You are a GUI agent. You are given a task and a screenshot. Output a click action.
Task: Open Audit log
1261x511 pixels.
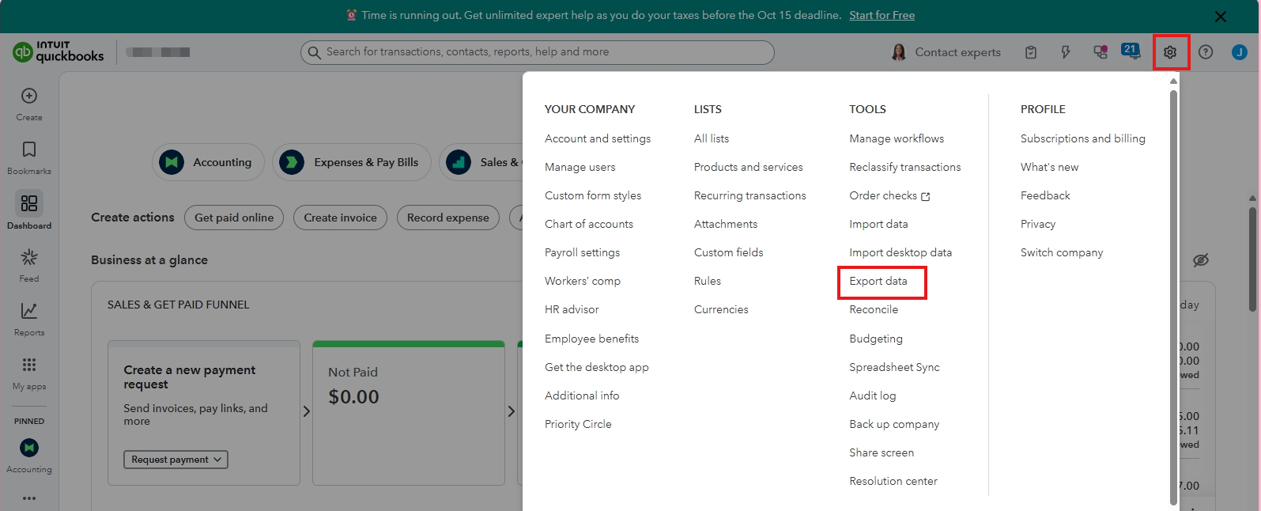(873, 396)
